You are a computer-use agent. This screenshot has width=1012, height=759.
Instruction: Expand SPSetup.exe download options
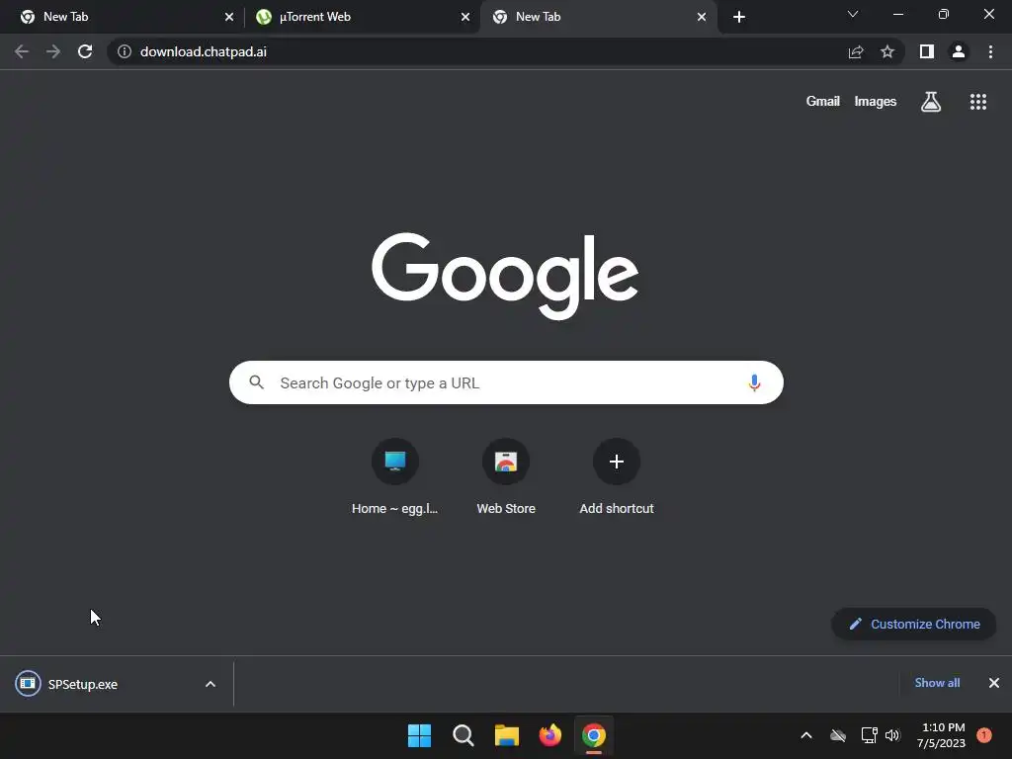point(211,684)
